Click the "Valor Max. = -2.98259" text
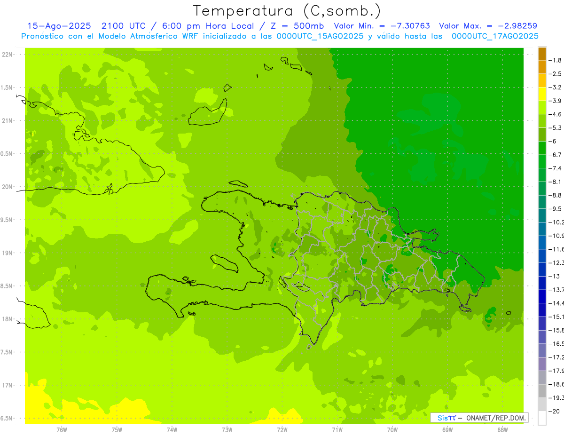The width and height of the screenshot is (564, 436). [488, 26]
